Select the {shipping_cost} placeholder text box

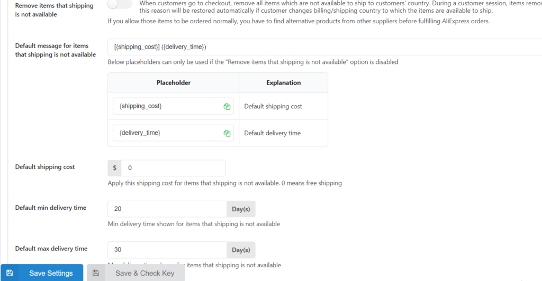coord(173,106)
